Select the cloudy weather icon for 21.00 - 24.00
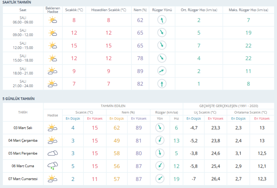Screen dimensions: 277x188 (x=53, y=84)
